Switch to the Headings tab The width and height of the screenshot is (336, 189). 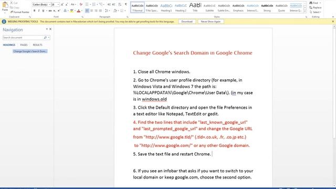9,45
